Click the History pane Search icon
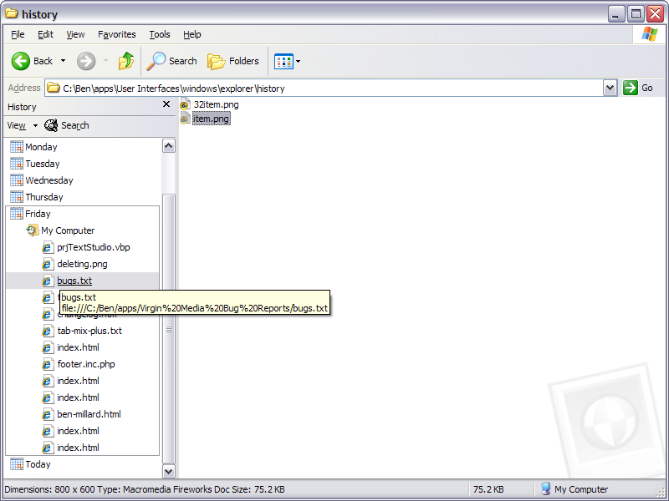 point(51,125)
